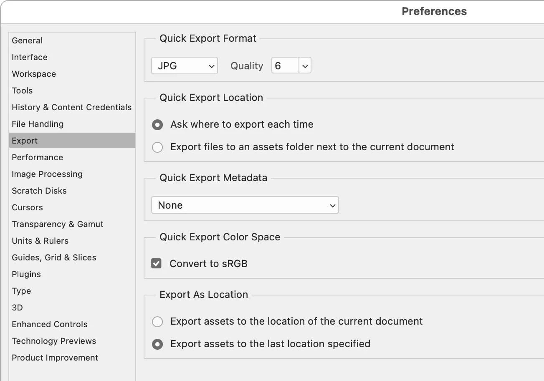The height and width of the screenshot is (381, 544).
Task: Open the General preferences category
Action: tap(28, 40)
